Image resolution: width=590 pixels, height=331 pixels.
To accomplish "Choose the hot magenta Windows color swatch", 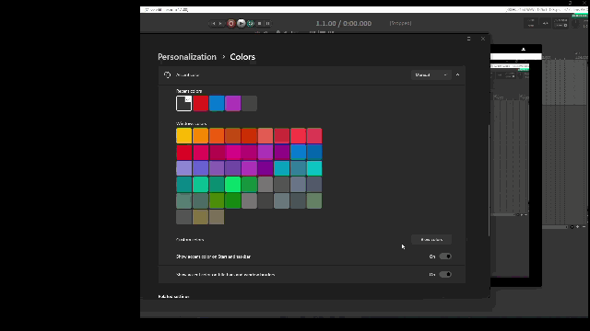I will coord(233,153).
